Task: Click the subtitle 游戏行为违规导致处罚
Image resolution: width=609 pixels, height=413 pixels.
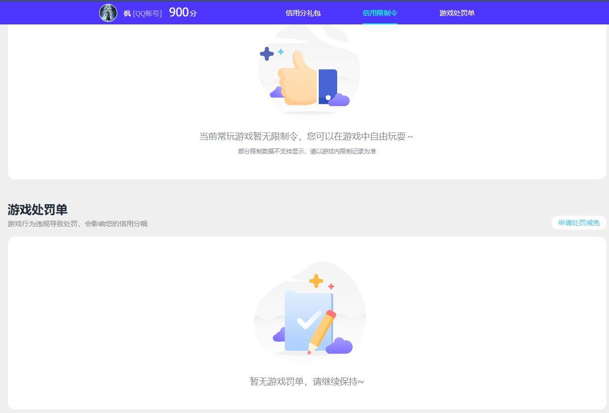Action: [42, 224]
